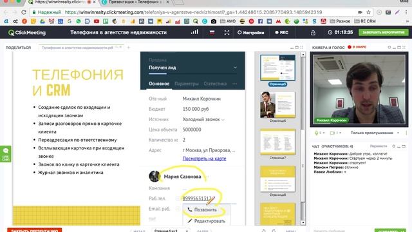This screenshot has height=232, width=412.
Task: Open YouTube bookmark icon
Action: (97, 21)
